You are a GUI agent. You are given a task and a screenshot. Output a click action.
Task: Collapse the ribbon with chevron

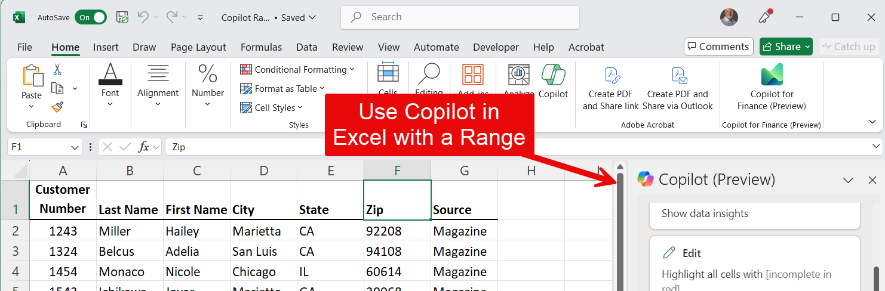click(x=872, y=121)
